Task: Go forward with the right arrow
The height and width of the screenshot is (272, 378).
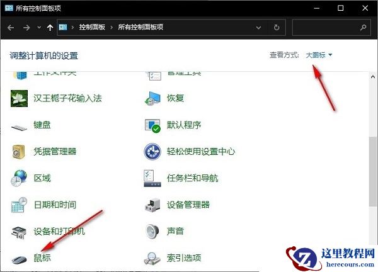Action: coord(26,28)
